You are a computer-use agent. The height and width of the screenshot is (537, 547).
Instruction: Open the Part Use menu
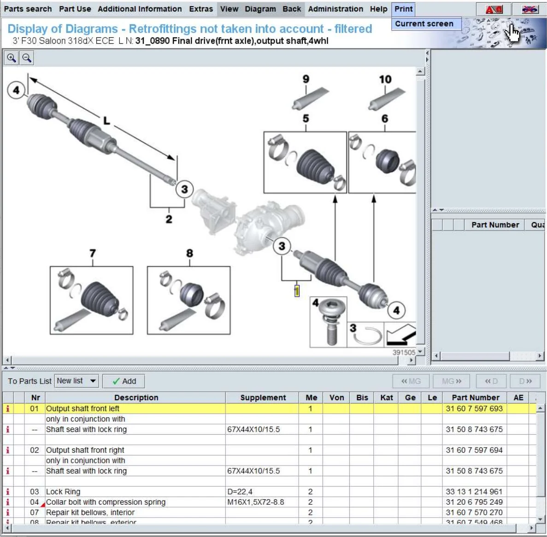tap(75, 9)
